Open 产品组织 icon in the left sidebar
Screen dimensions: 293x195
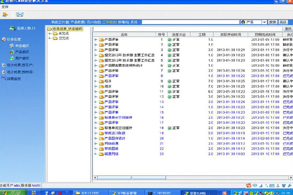click(12, 52)
